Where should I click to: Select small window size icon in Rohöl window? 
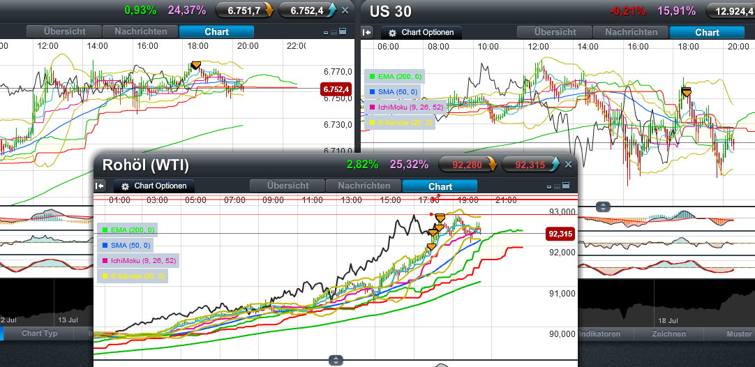(549, 186)
